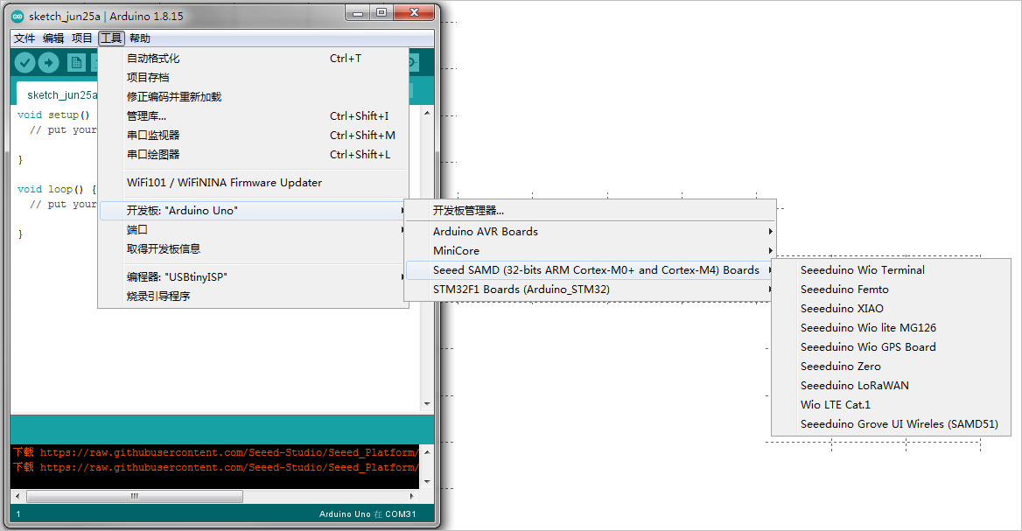Click editor scrollbar up arrow
Viewport: 1022px width, 531px height.
point(427,113)
